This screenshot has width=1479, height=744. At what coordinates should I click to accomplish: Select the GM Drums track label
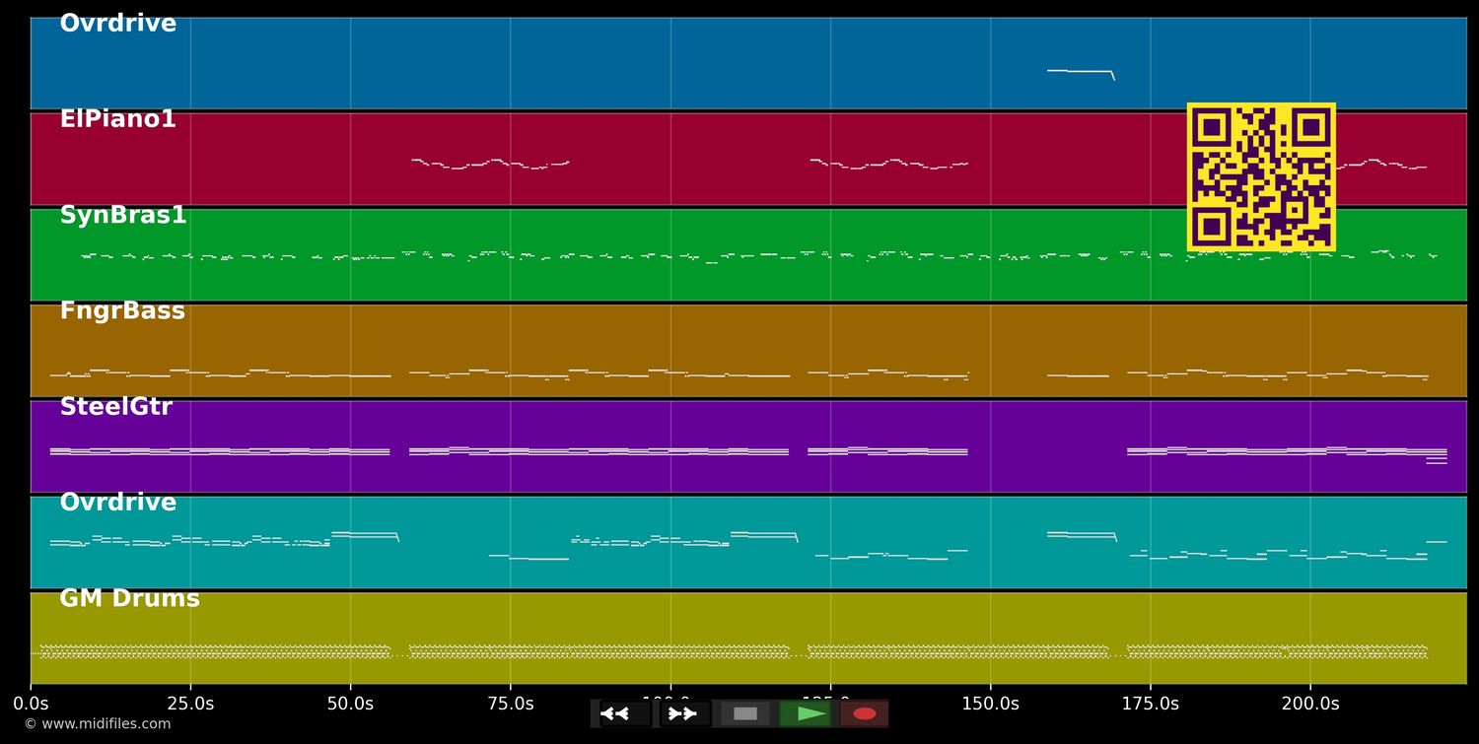pos(130,599)
